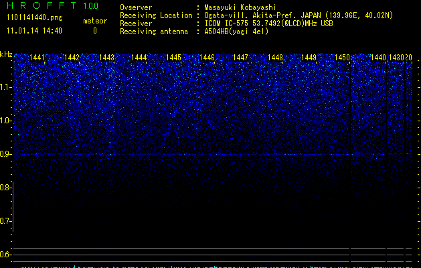This screenshot has width=421, height=268.
Task: Click the 1445 time marker
Action: point(173,58)
